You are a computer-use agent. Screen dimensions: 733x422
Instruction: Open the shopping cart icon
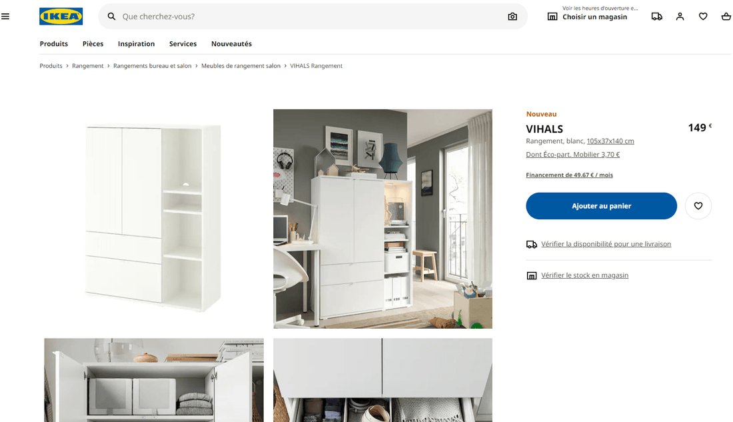pos(726,16)
